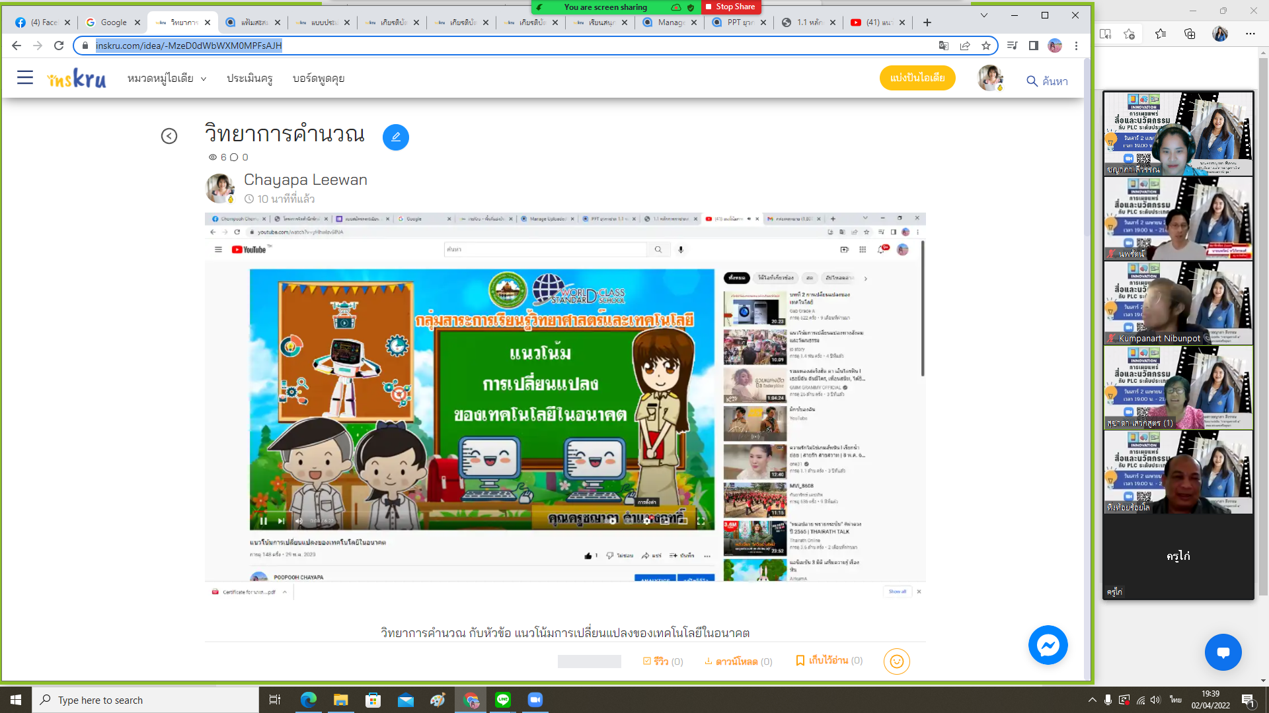Expand the หมวดหมู่ไอเดีย dropdown

point(164,78)
